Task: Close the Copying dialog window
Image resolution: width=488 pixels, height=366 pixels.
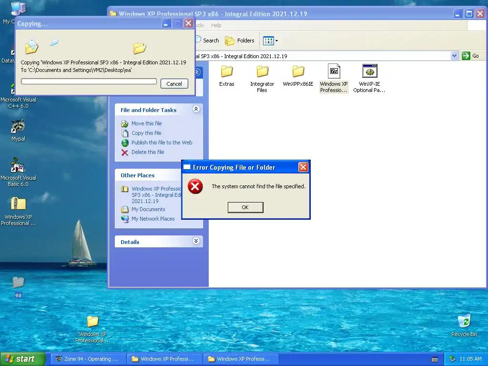Action: (188, 23)
